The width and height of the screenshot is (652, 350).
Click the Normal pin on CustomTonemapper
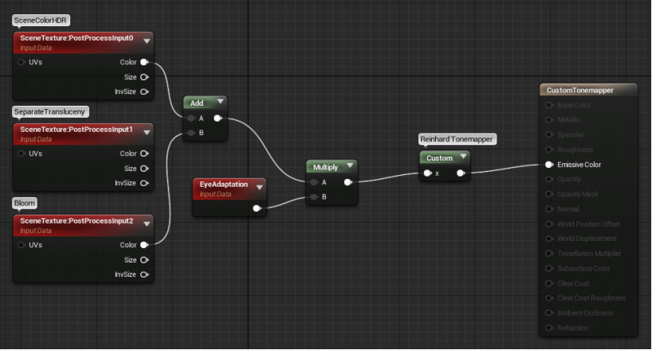549,209
